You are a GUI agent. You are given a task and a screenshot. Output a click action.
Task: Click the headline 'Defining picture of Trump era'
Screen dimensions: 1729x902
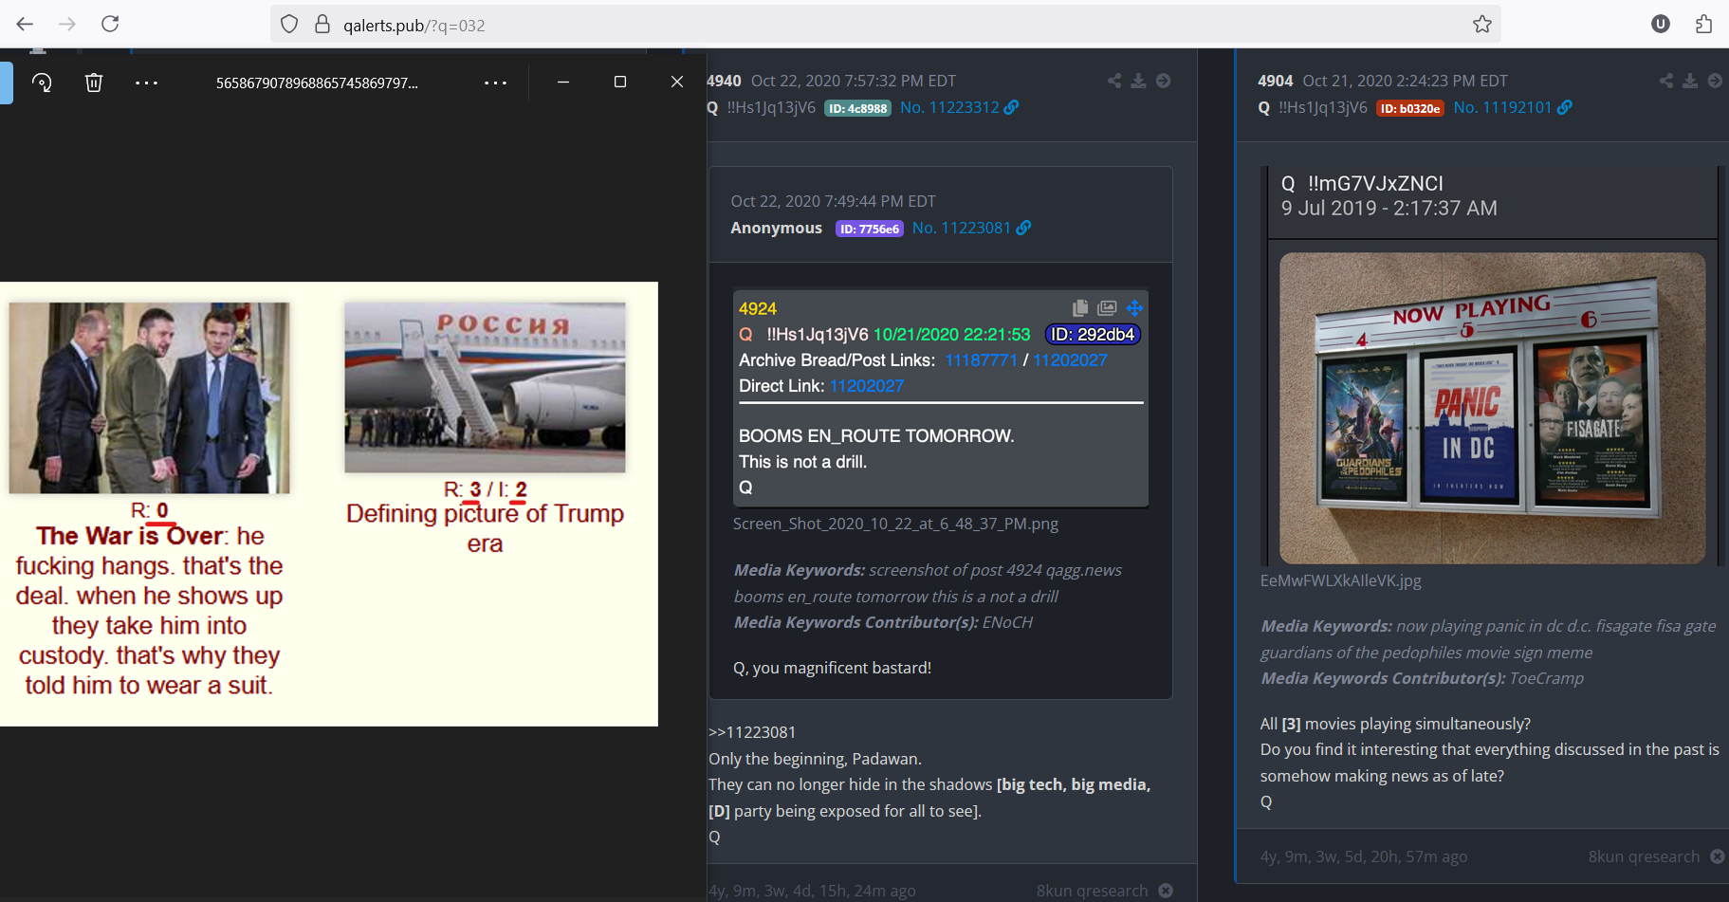coord(485,528)
